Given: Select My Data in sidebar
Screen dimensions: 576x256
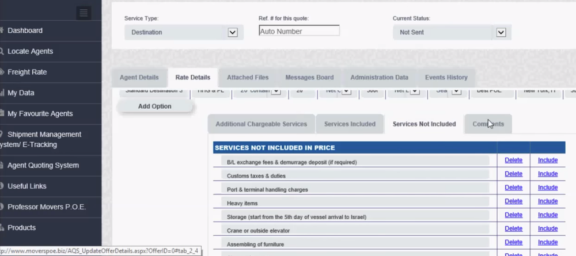Looking at the screenshot, I should point(21,93).
